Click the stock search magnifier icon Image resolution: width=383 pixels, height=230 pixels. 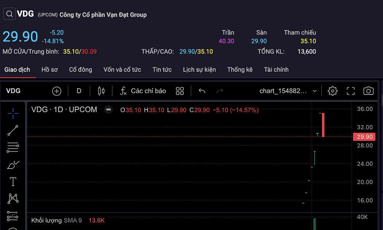click(9, 14)
